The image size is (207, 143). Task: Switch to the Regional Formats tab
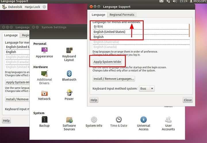click(x=122, y=15)
